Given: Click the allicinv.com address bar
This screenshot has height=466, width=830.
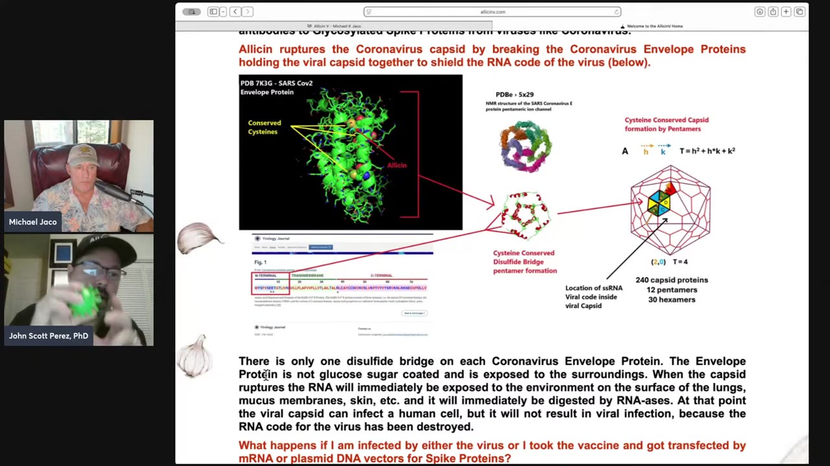Looking at the screenshot, I should (492, 12).
